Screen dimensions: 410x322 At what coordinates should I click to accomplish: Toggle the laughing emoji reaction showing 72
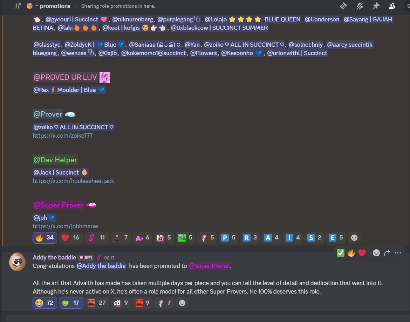coord(45,303)
